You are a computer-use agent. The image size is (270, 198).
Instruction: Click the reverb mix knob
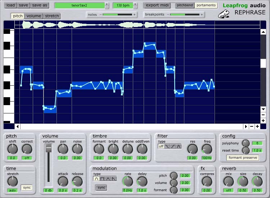click(229, 181)
